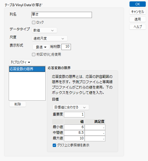Toggle the ロック checkbox

click(x=34, y=22)
